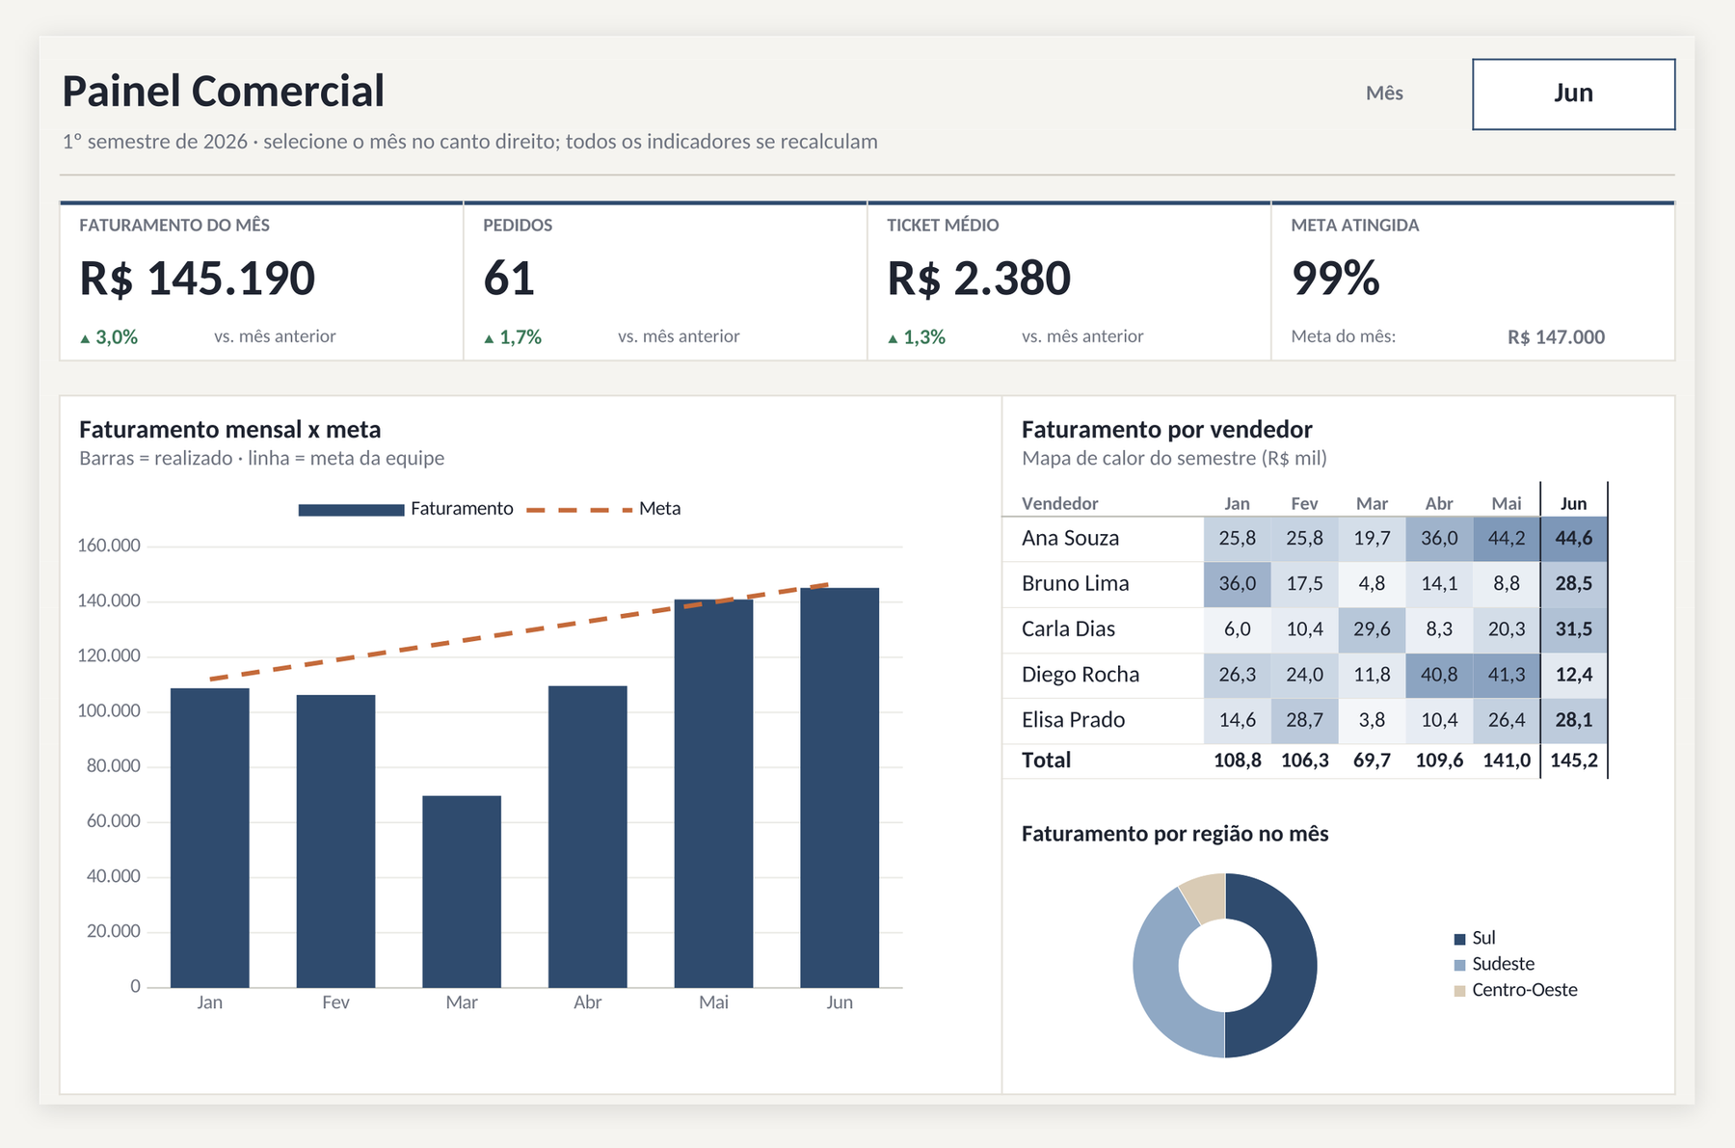Select the Fev bar in chart

tap(335, 841)
